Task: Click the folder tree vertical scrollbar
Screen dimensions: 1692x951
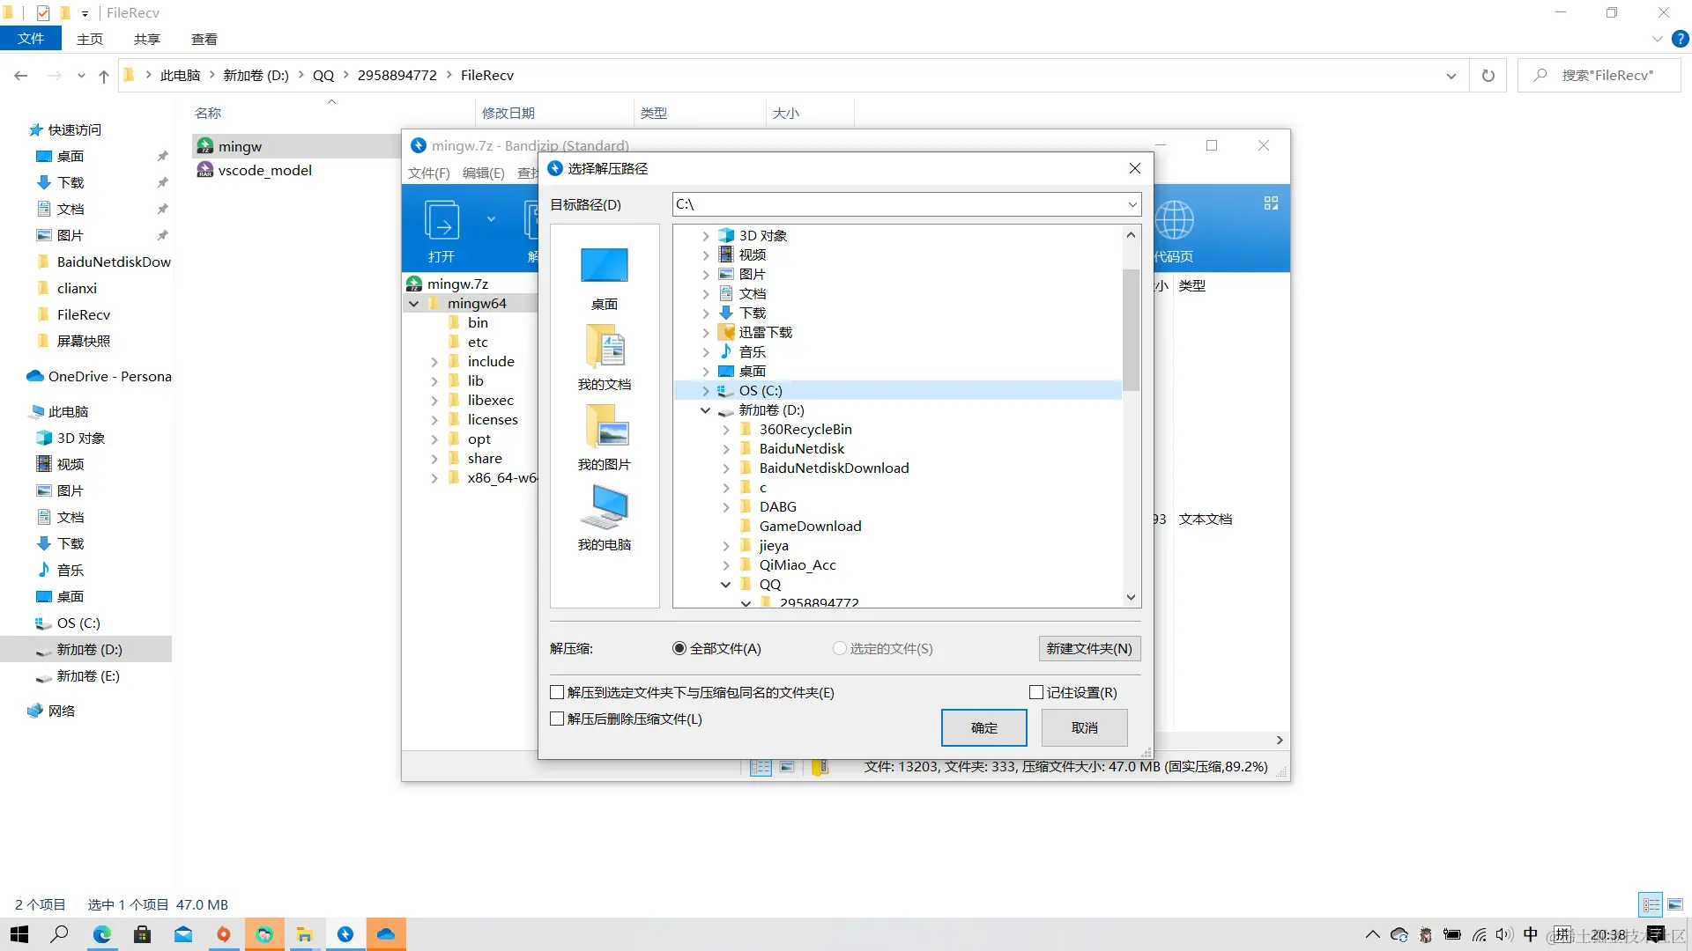Action: [1131, 330]
